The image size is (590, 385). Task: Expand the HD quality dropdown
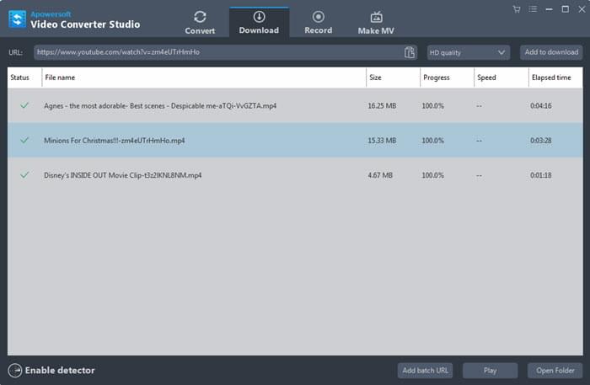pos(468,52)
